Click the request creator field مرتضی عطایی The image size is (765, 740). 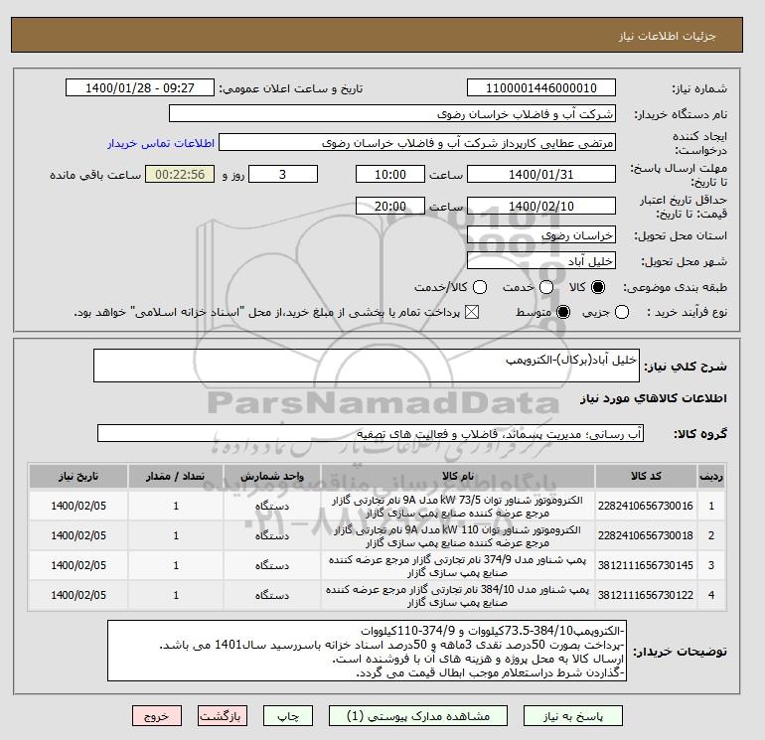click(417, 143)
